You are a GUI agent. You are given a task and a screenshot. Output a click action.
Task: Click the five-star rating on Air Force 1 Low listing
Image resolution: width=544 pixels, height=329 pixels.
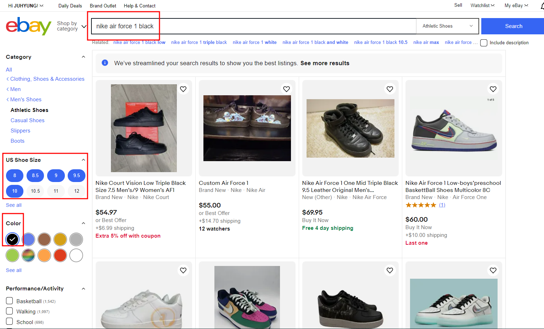pos(421,205)
